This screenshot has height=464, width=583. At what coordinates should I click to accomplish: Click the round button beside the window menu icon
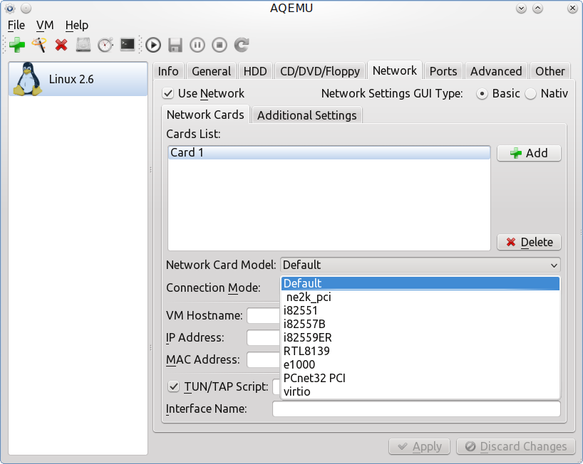[26, 8]
